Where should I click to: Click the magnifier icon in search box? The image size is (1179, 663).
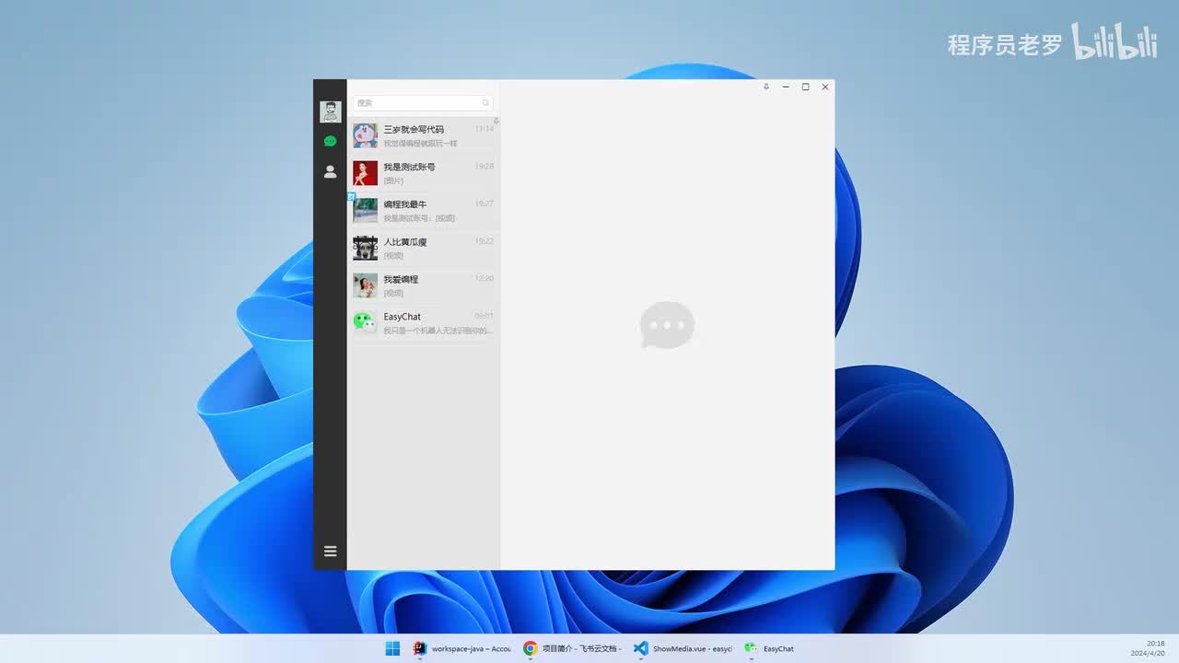pyautogui.click(x=485, y=103)
